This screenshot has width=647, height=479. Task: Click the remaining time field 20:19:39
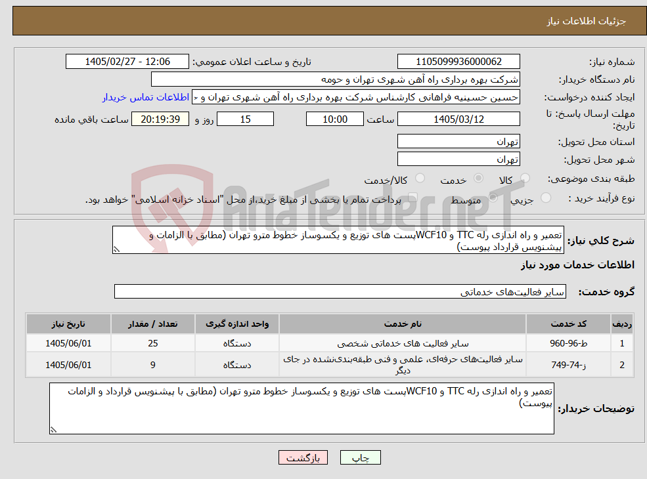point(160,119)
